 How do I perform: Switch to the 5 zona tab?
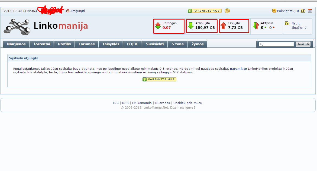point(177,44)
